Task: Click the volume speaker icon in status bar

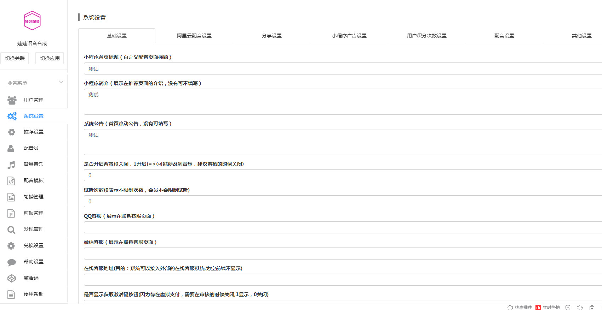Action: [579, 308]
